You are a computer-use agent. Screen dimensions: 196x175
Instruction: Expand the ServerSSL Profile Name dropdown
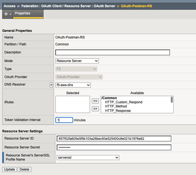pyautogui.click(x=87, y=158)
